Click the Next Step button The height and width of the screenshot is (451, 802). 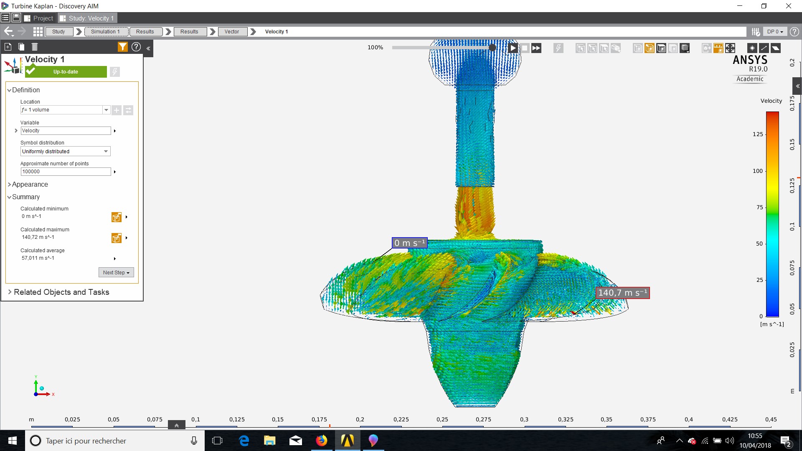[x=116, y=272]
